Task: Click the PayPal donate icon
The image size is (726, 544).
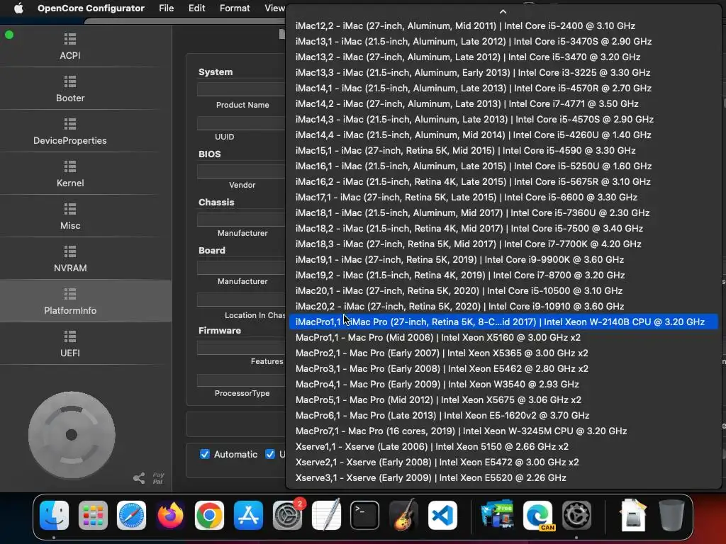Action: 158,478
